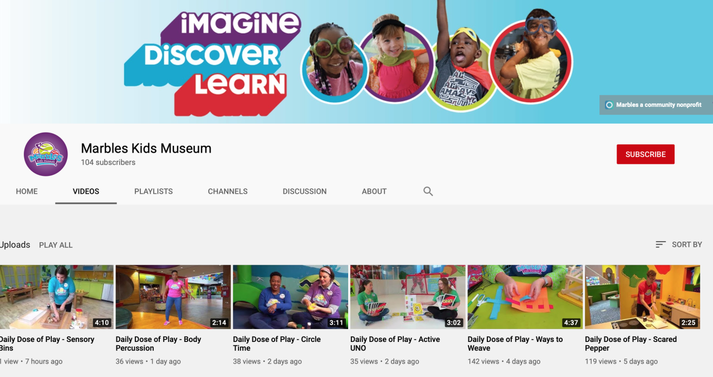Open the 'Daily Dose of Play - Body Percussion' title

coord(158,344)
